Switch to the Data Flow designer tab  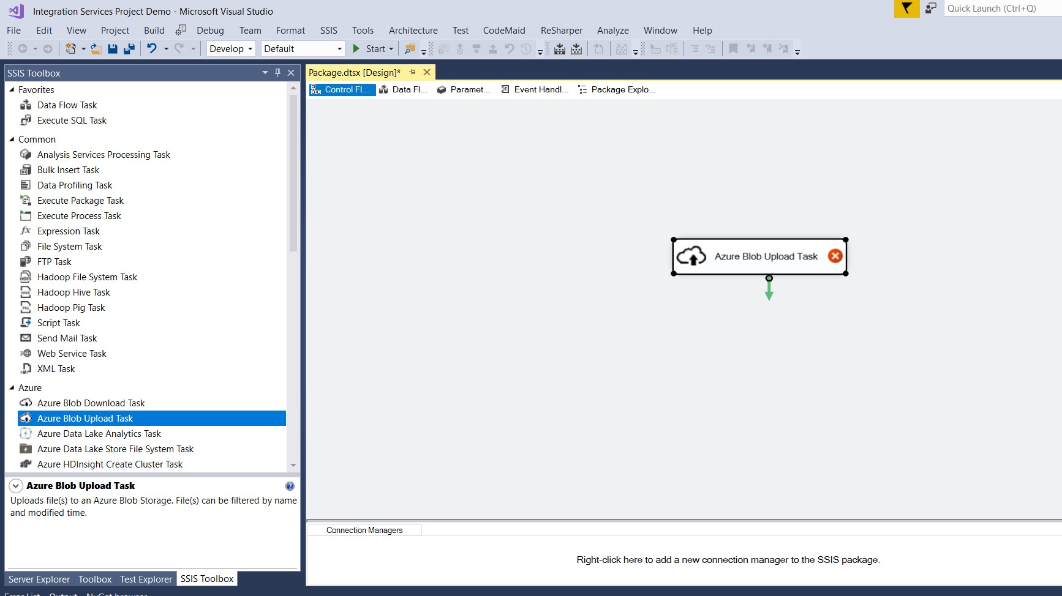click(403, 90)
